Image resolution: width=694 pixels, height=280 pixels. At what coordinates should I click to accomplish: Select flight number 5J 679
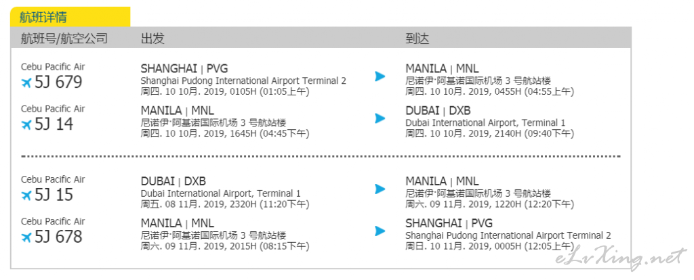(58, 82)
